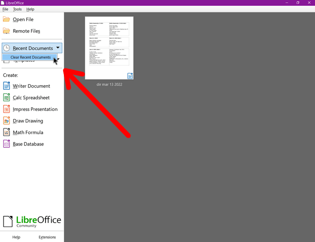Create a new Calc Spreadsheet
Screen dimensions: 315x242
click(31, 98)
